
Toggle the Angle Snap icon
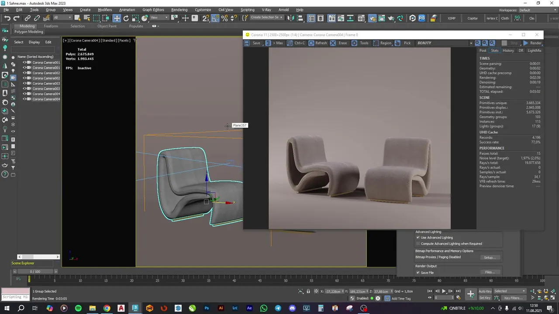click(x=215, y=18)
